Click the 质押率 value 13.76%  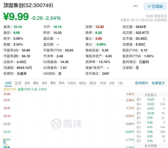coord(104,62)
